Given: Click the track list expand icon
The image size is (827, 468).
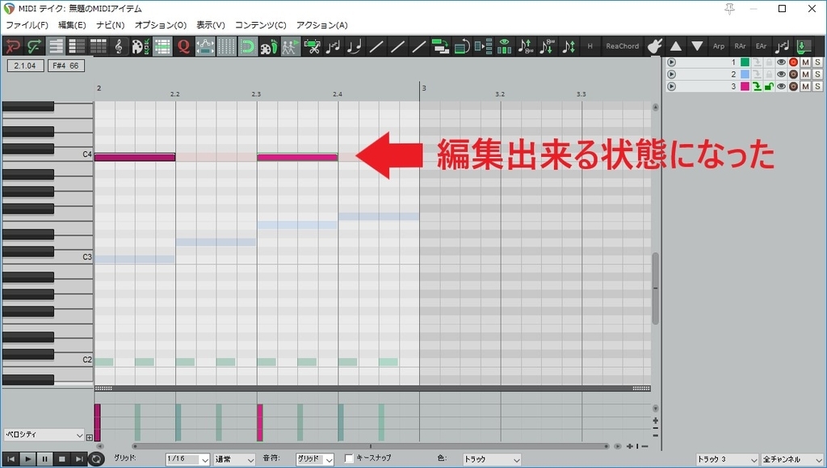Looking at the screenshot, I should coord(483,46).
